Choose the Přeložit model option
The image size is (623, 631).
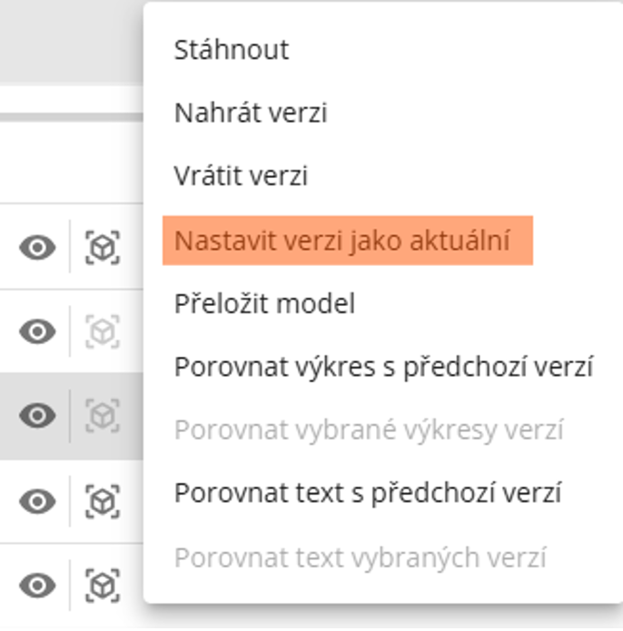point(264,303)
